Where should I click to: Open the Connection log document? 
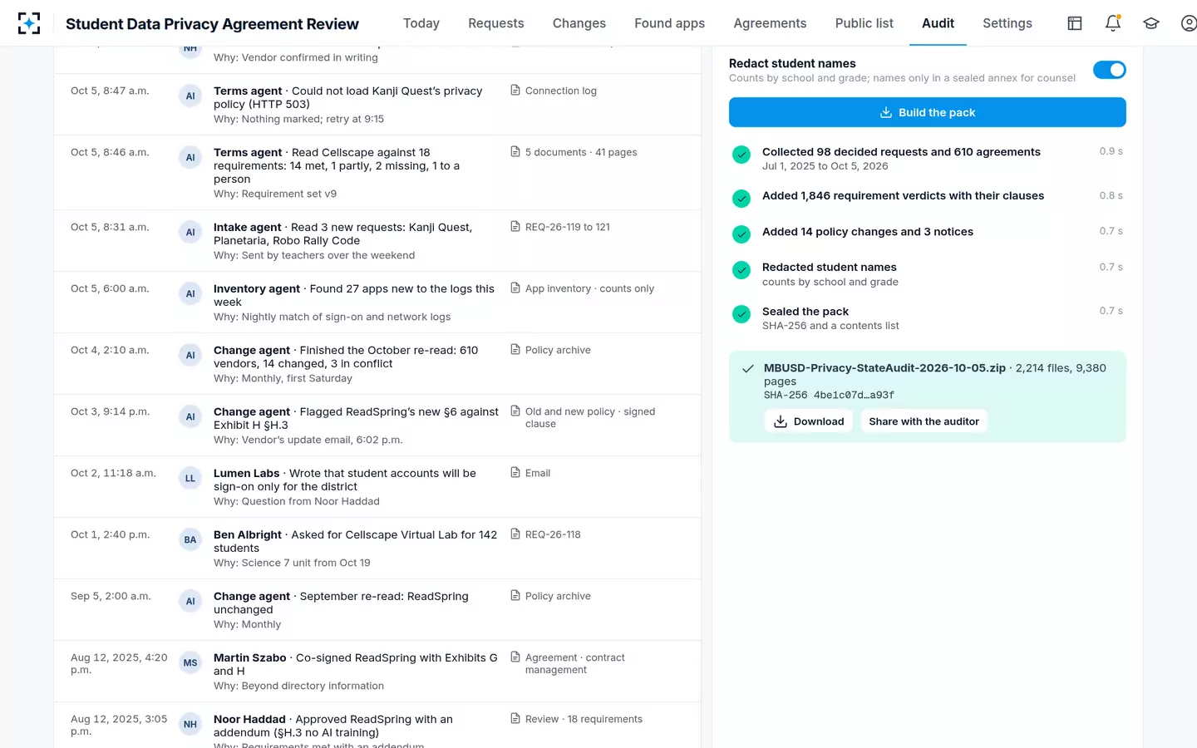554,91
